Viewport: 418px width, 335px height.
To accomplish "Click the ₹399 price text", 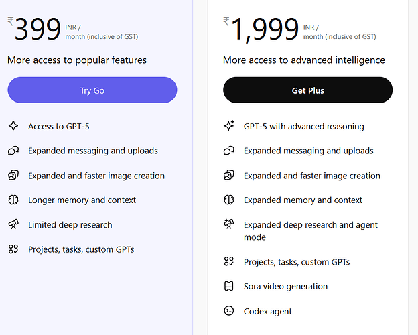I will click(37, 30).
